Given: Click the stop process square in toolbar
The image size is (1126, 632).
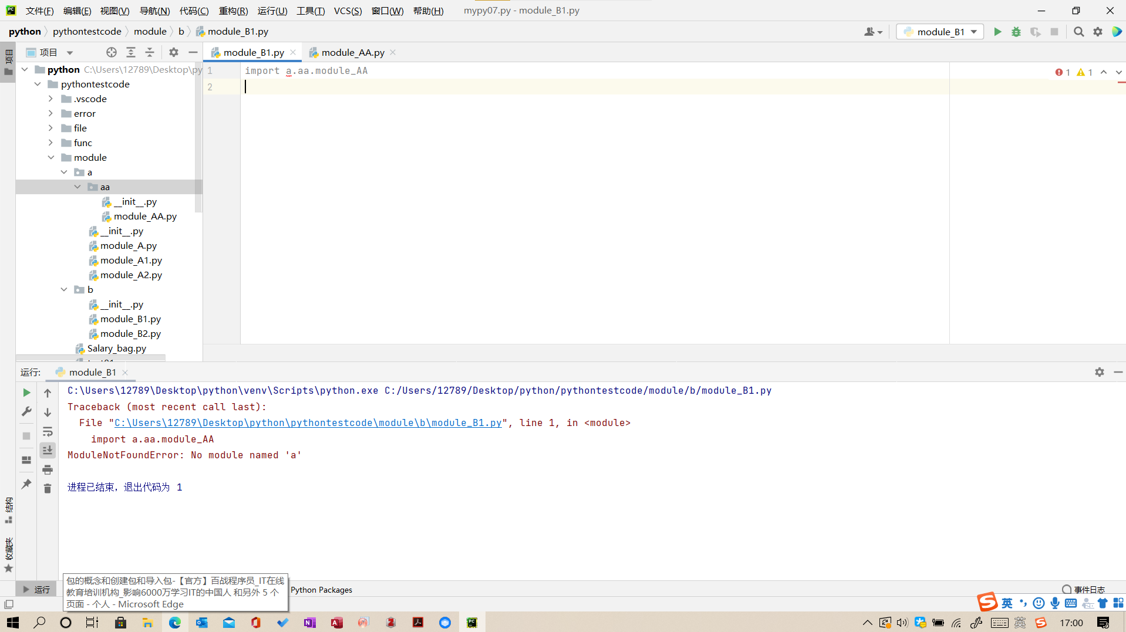Looking at the screenshot, I should 1054,32.
